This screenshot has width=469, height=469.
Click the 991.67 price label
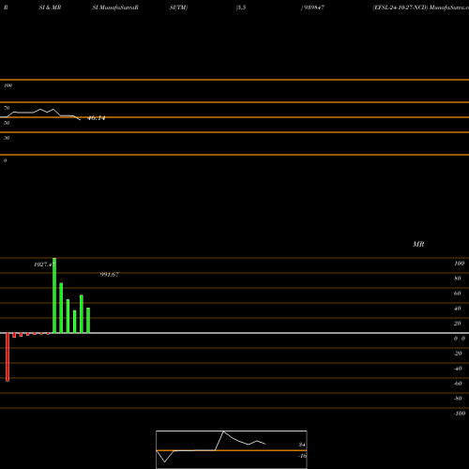(x=110, y=275)
